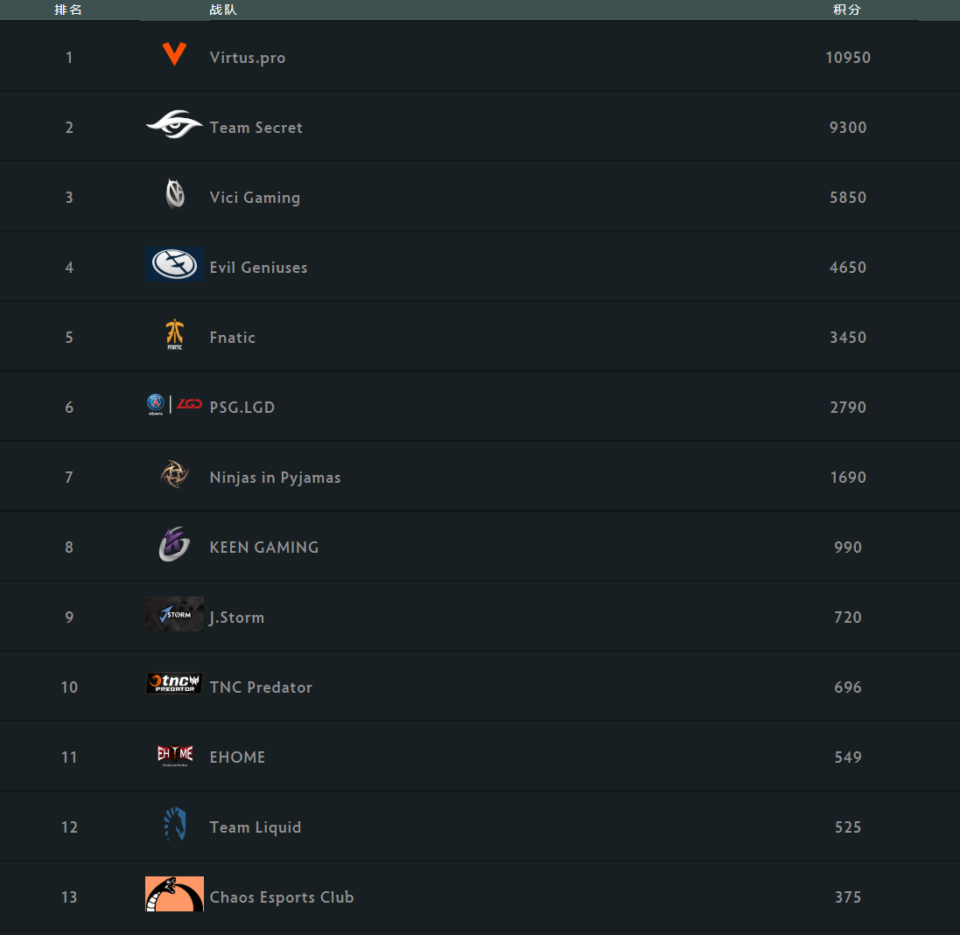Click the Vici Gaming logo
The image size is (960, 935).
pyautogui.click(x=175, y=194)
